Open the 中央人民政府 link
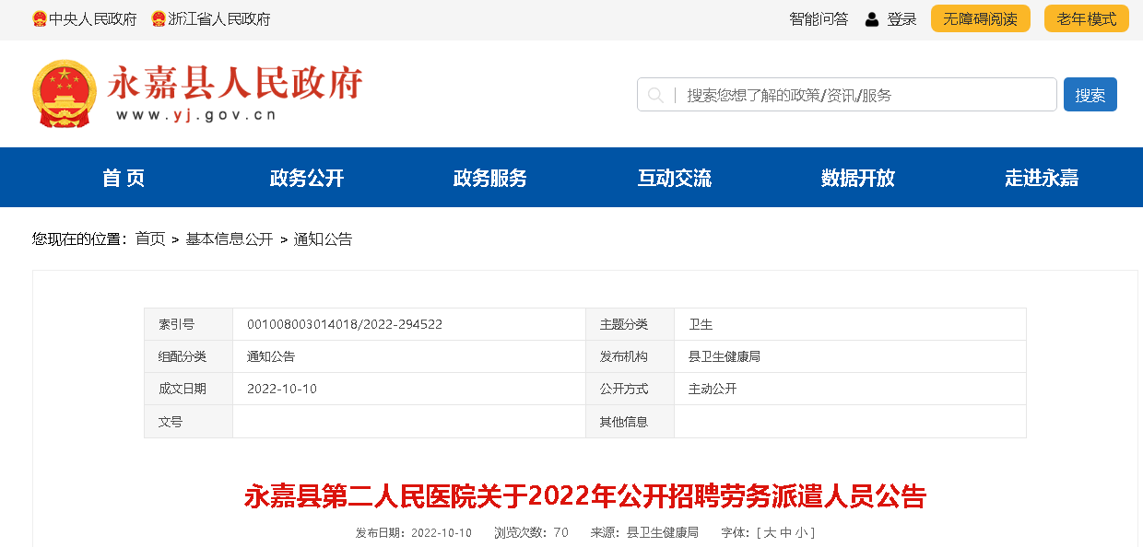The height and width of the screenshot is (547, 1143). [x=93, y=19]
